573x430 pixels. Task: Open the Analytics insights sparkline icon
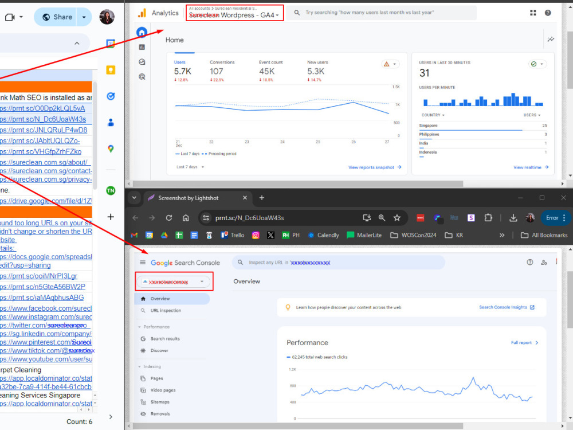click(551, 39)
